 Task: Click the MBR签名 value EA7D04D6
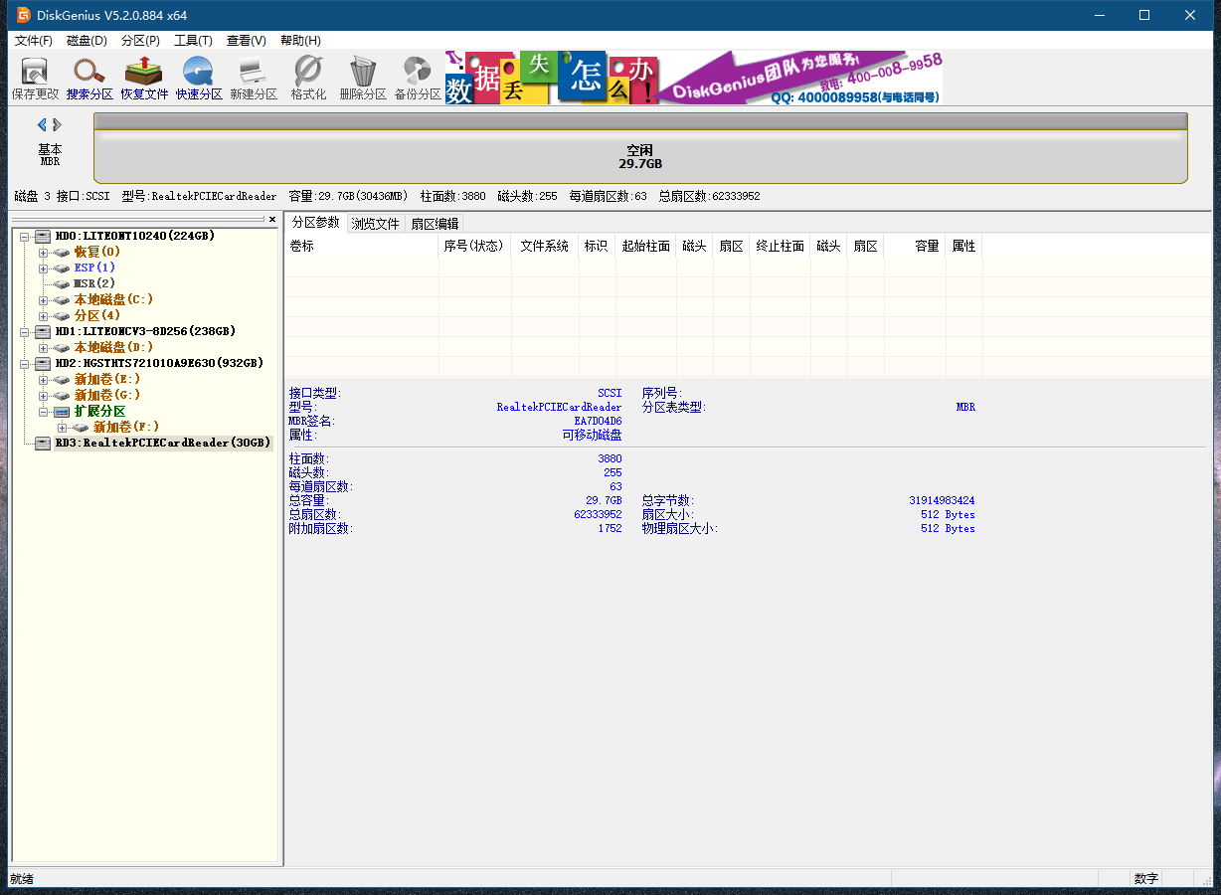(598, 422)
